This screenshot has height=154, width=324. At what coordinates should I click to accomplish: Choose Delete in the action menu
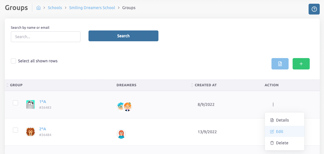coord(282,143)
